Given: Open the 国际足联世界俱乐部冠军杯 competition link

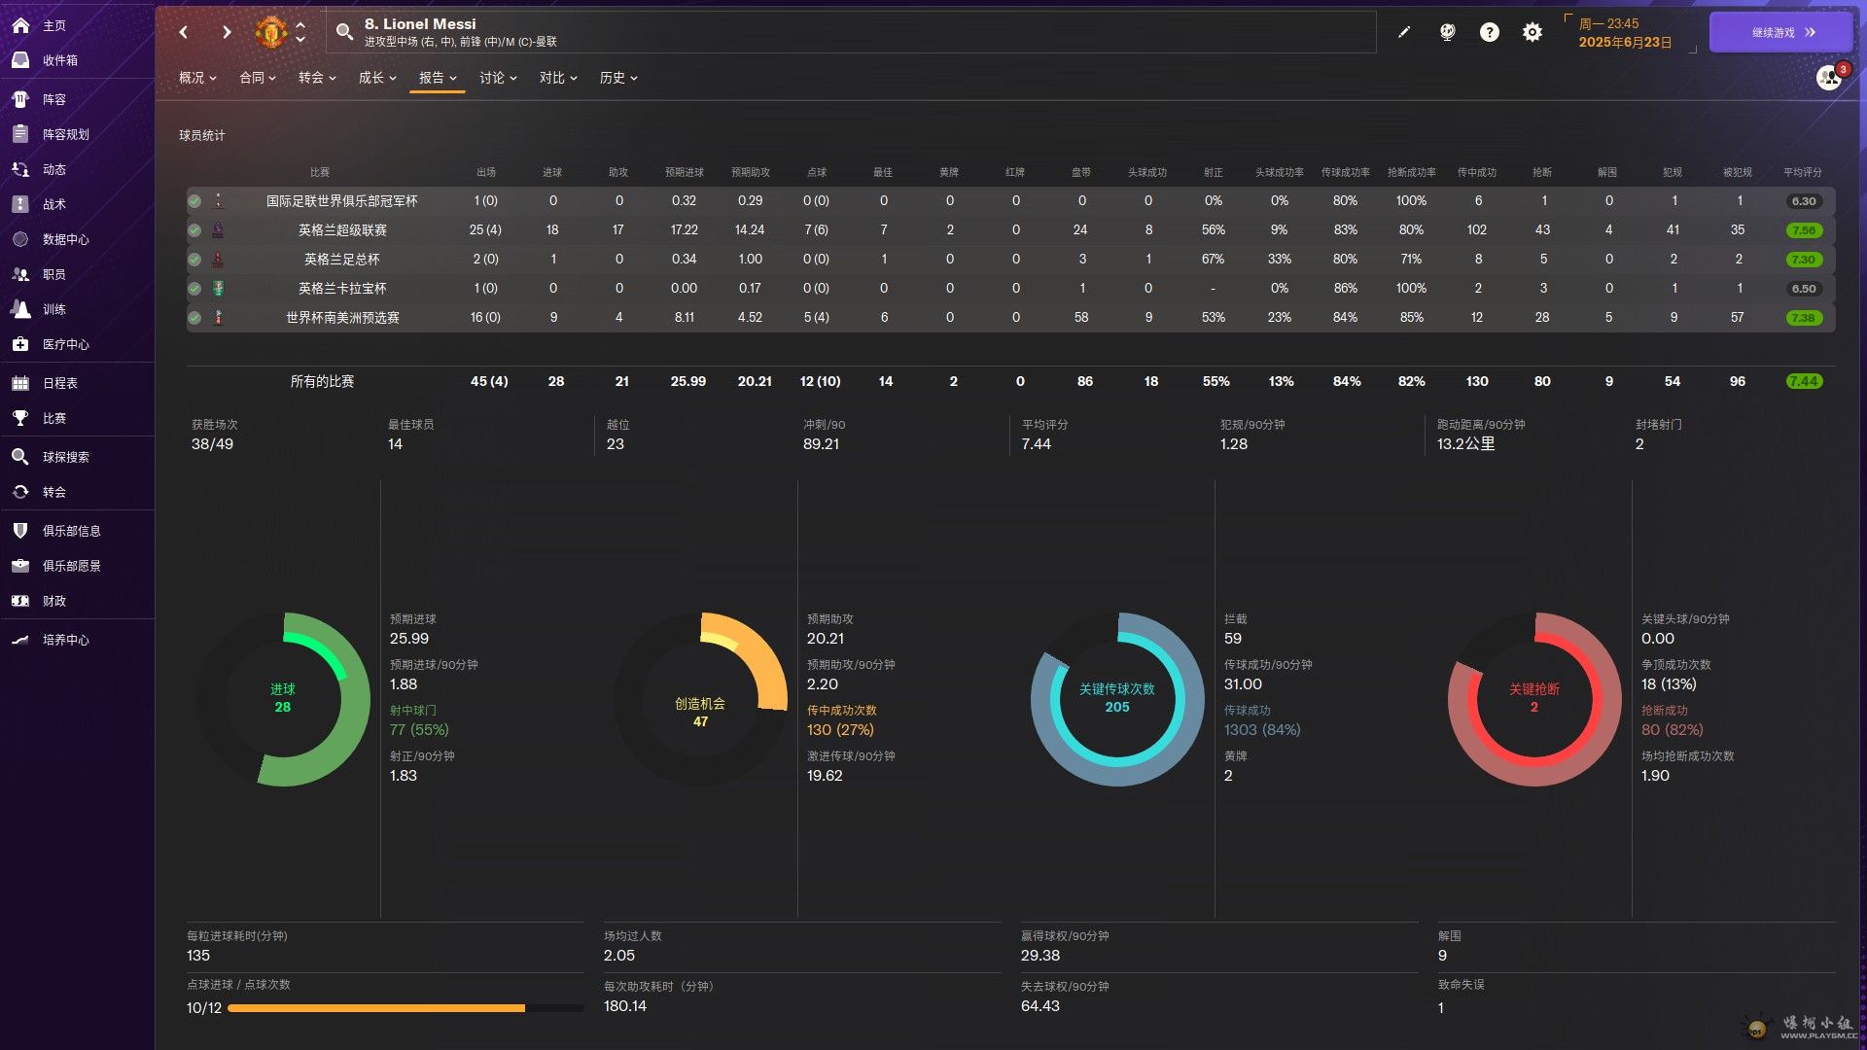Looking at the screenshot, I should [342, 201].
